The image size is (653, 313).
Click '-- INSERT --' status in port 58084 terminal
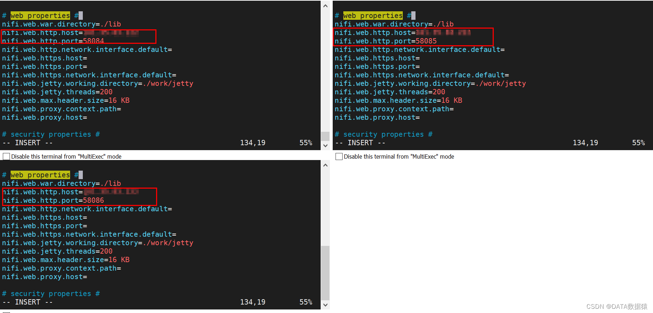point(28,143)
